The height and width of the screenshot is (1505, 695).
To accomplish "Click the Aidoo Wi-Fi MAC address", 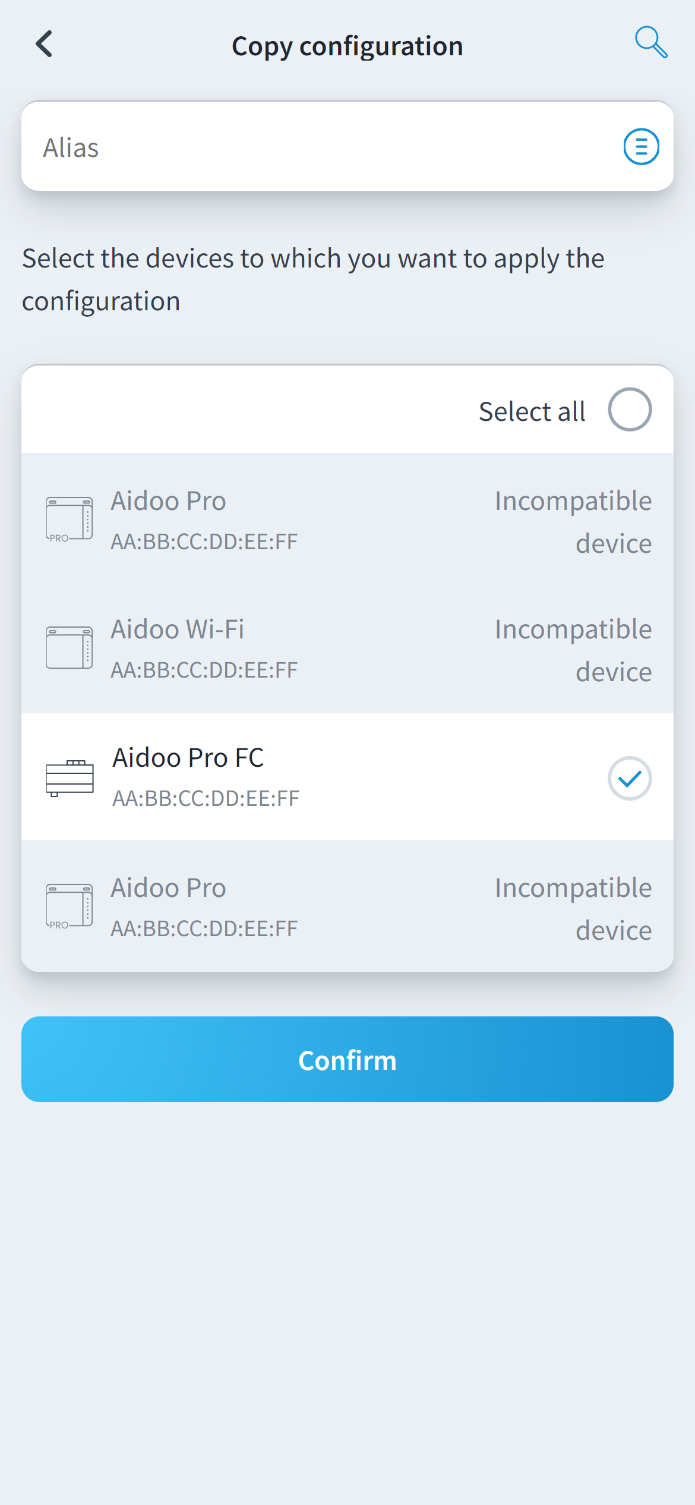I will coord(204,670).
